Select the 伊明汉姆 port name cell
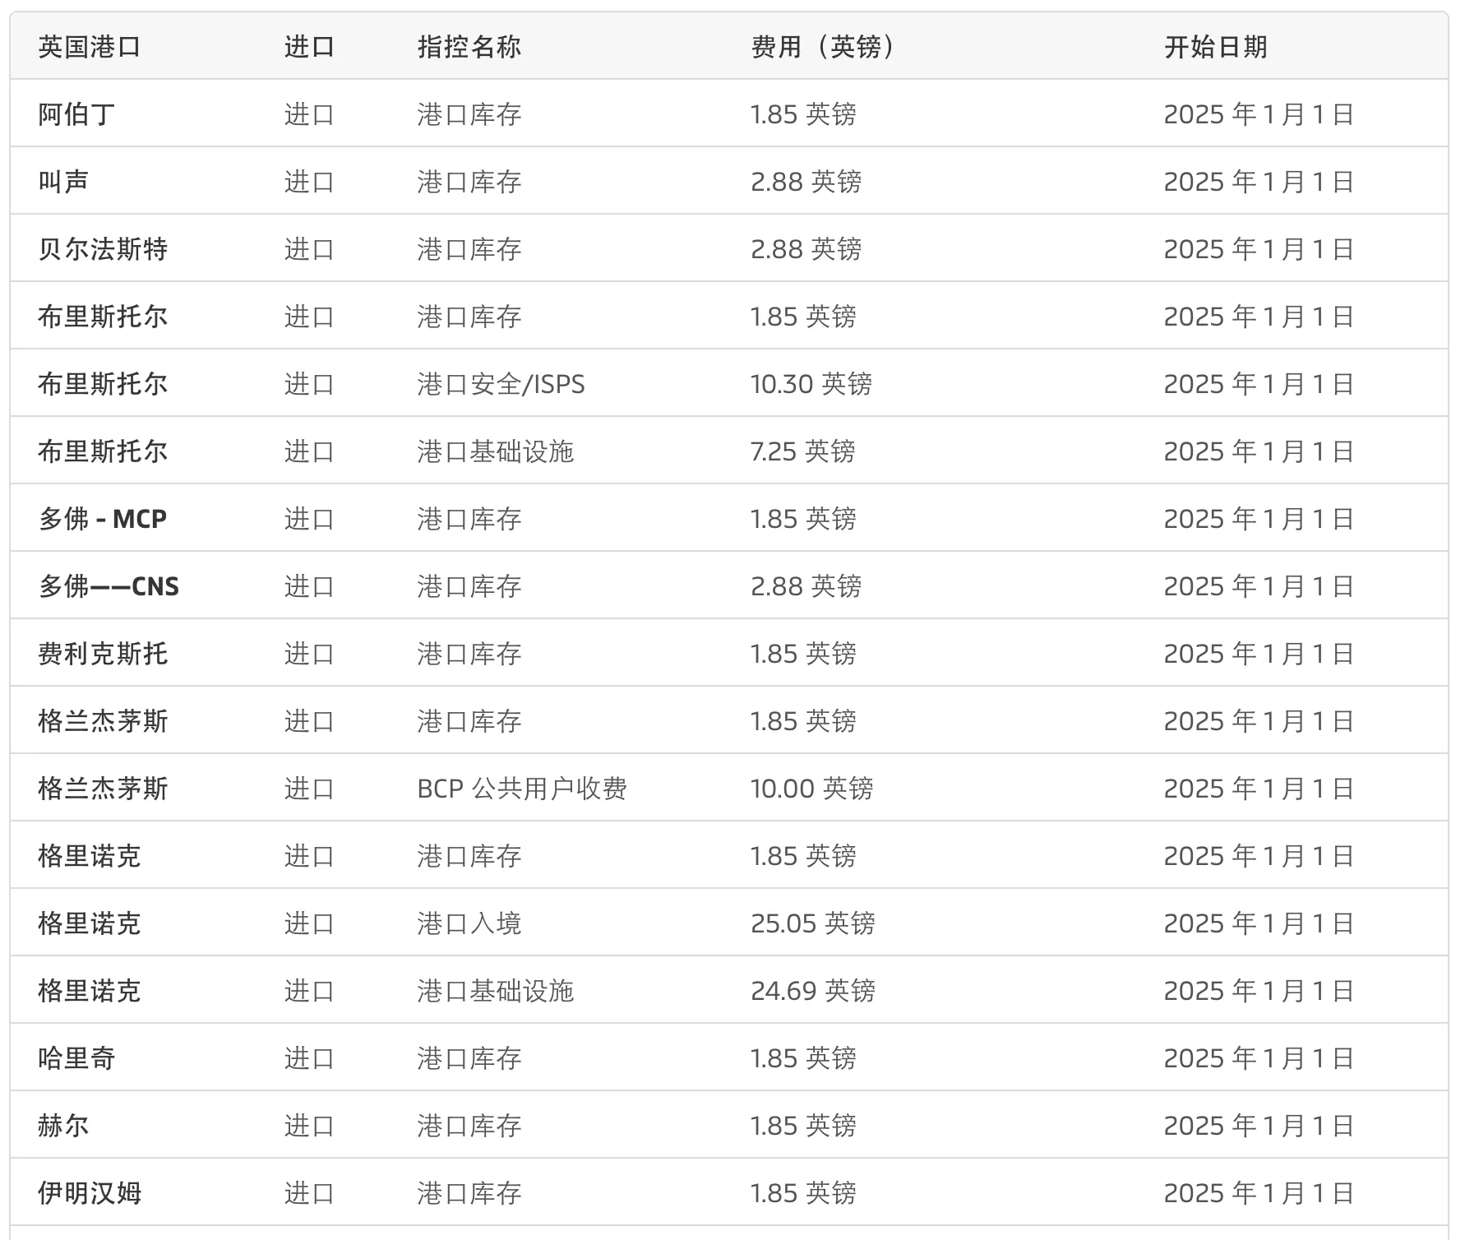1465x1240 pixels. click(90, 1193)
